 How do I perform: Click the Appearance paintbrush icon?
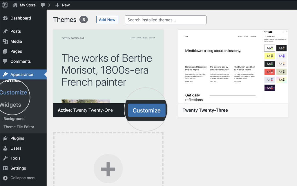[x=5, y=74]
